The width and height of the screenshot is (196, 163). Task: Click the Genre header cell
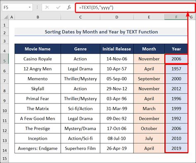coord(80,49)
